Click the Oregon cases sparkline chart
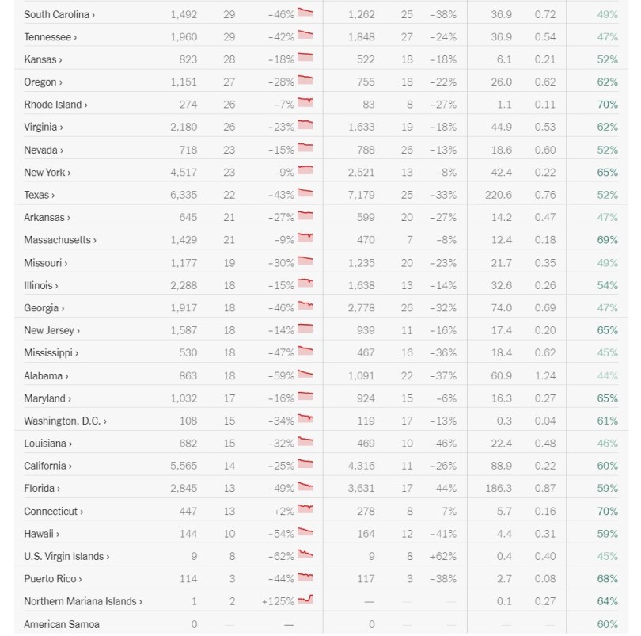Image resolution: width=641 pixels, height=636 pixels. pos(305,81)
